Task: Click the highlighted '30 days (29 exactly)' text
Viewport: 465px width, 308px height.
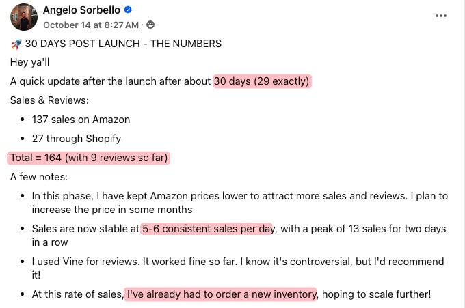Action: click(x=262, y=81)
